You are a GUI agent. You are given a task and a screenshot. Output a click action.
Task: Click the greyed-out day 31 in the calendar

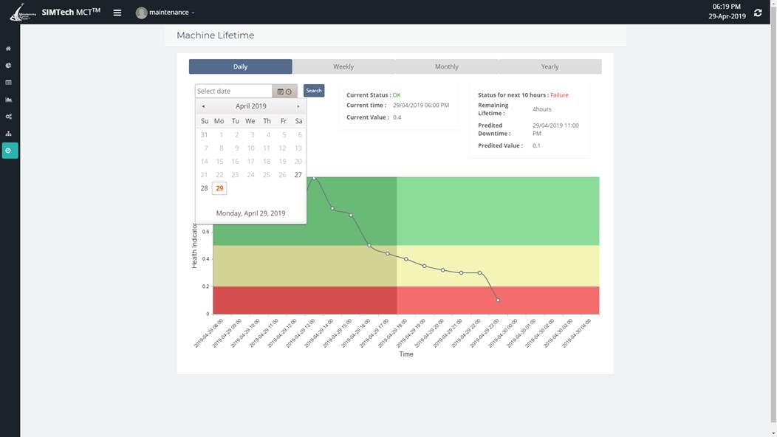[204, 135]
